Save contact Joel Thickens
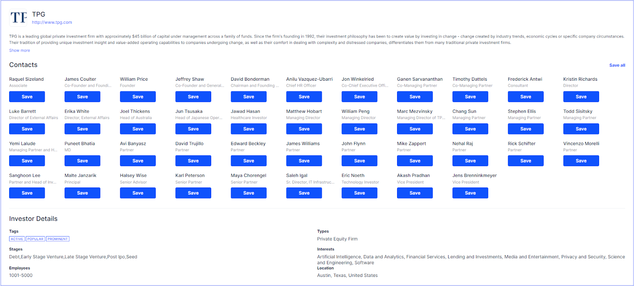This screenshot has width=634, height=286. pyautogui.click(x=138, y=129)
